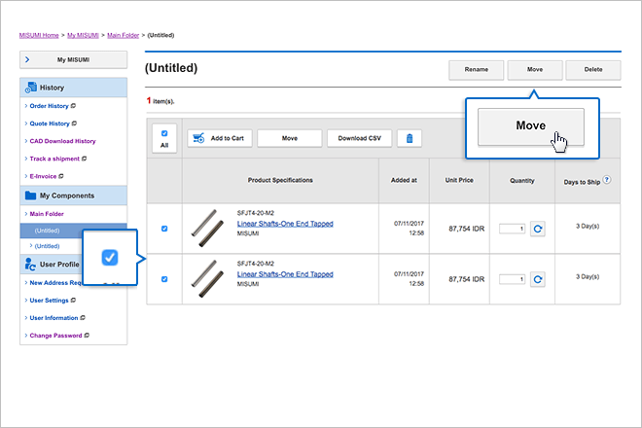
Task: Refresh quantity for second Linear Shafts item
Action: click(x=538, y=279)
